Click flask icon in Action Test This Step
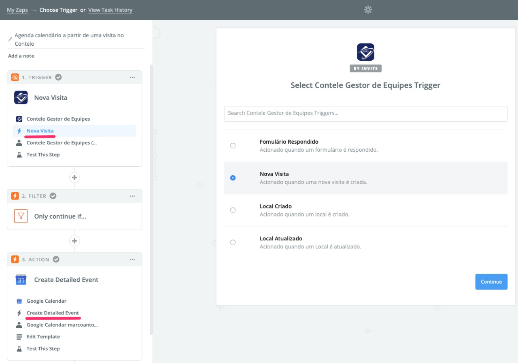This screenshot has width=518, height=363. click(19, 348)
